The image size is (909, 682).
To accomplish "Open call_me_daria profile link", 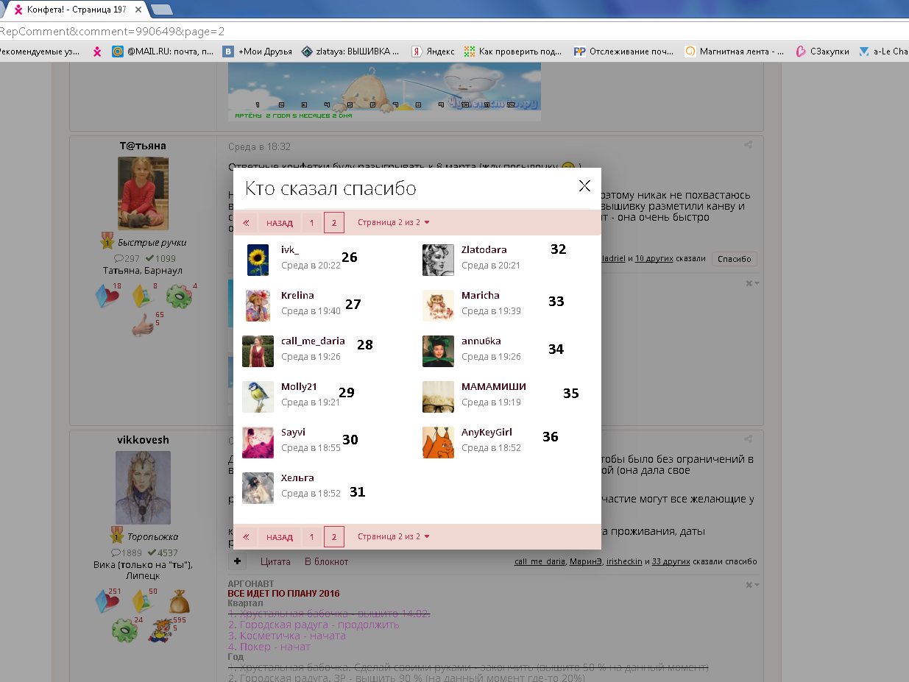I will click(x=313, y=341).
